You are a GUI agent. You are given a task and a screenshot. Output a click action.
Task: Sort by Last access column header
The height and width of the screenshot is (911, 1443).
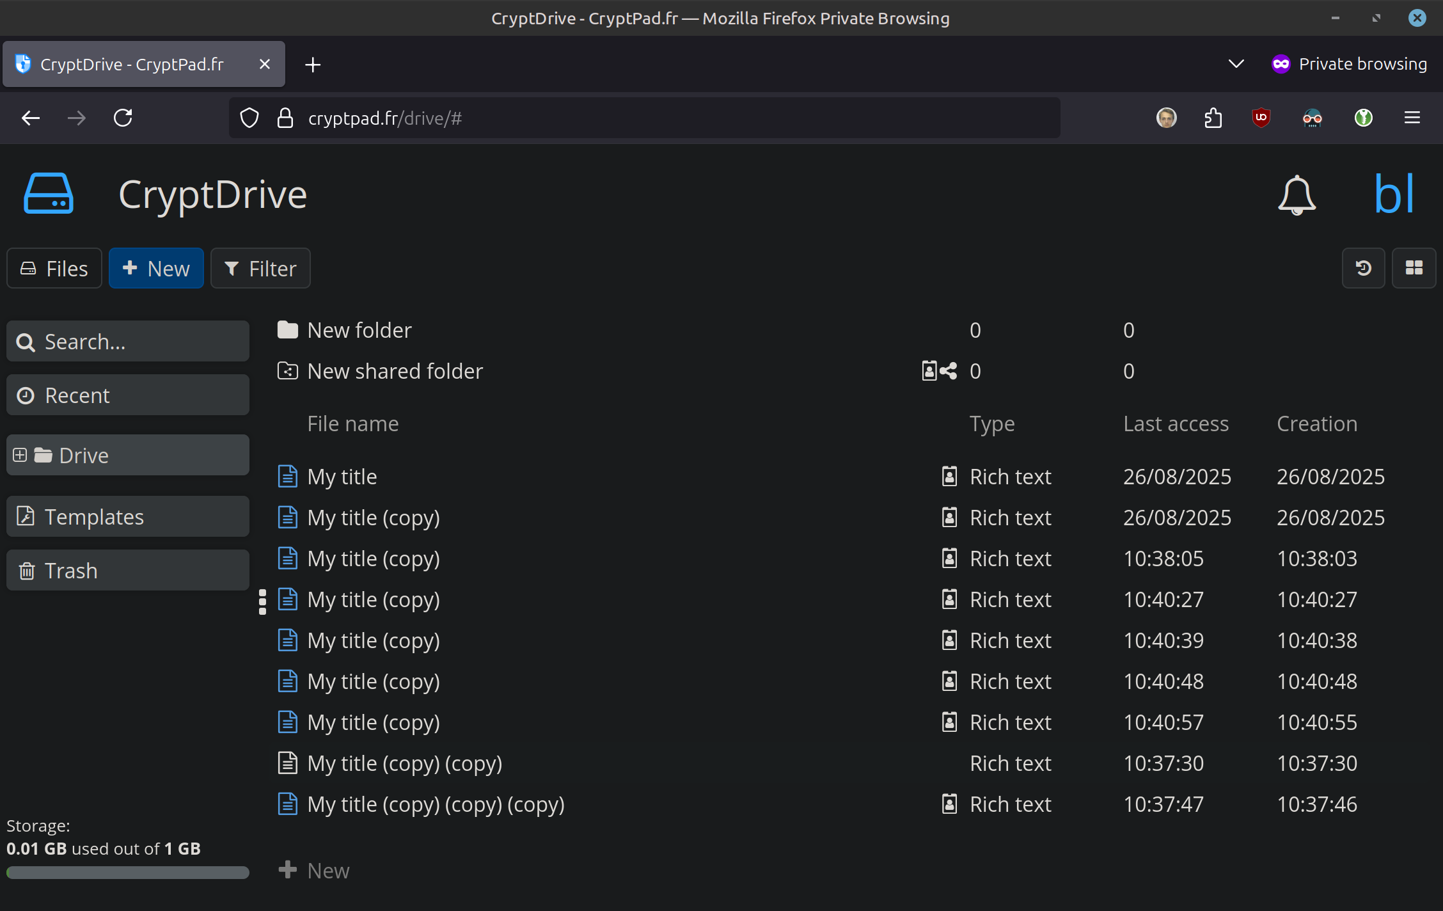pos(1176,424)
